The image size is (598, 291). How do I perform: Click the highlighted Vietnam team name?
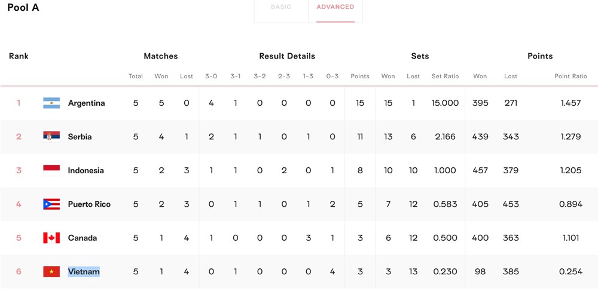coord(84,271)
